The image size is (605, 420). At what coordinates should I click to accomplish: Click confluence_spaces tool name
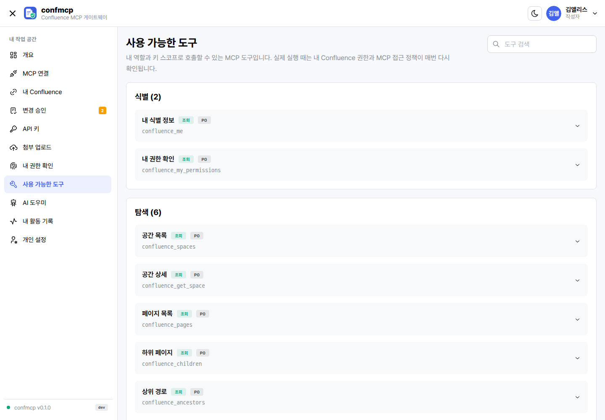(x=168, y=247)
